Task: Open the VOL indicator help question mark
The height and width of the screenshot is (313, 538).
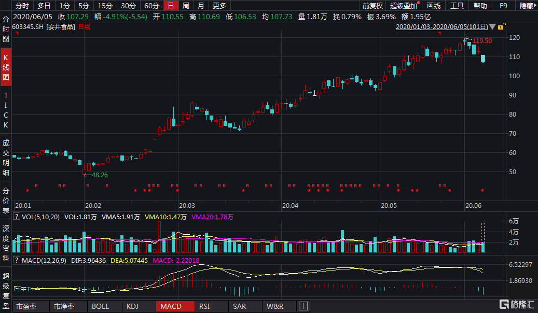Action: click(x=17, y=217)
